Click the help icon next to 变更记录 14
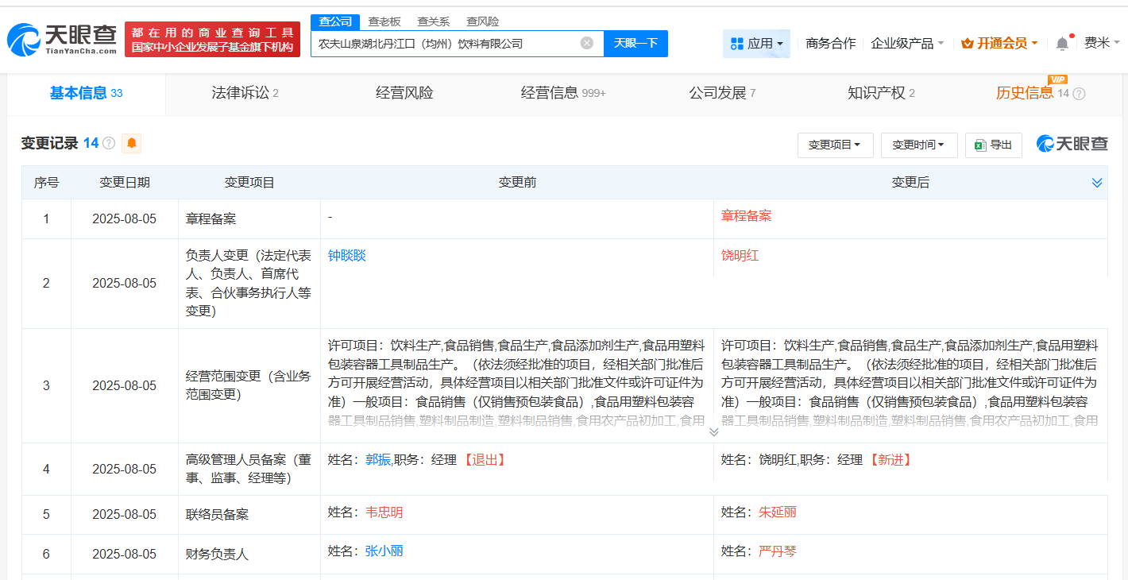Image resolution: width=1128 pixels, height=580 pixels. (x=109, y=143)
